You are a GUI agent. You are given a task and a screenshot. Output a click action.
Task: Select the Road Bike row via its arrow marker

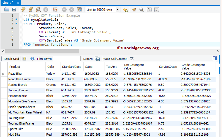[x=3, y=74]
